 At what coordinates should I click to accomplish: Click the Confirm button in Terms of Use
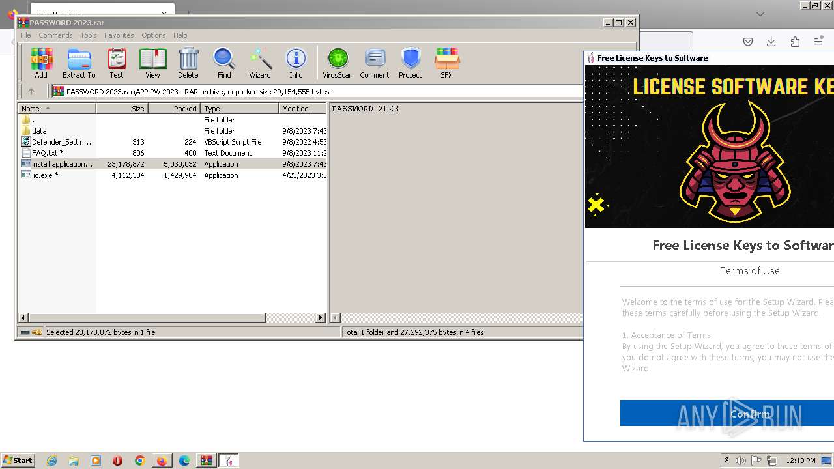[727, 414]
